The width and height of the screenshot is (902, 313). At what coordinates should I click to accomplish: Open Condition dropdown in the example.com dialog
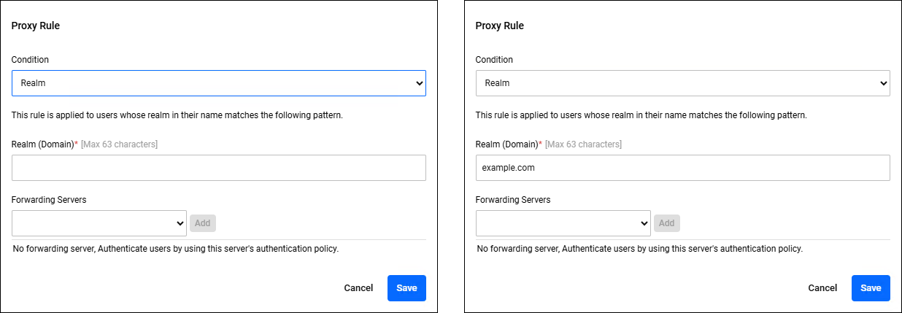pos(682,83)
